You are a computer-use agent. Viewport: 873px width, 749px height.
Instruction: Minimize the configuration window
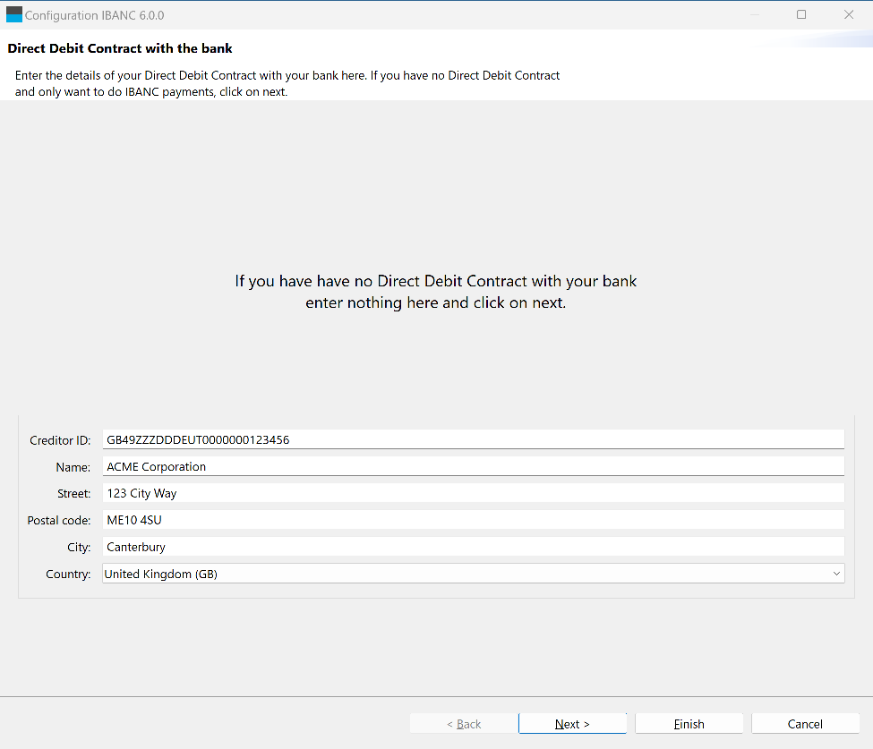point(755,14)
